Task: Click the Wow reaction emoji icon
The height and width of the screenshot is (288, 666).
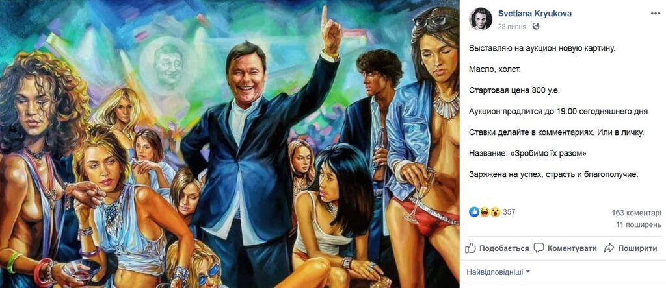Action: [x=495, y=211]
